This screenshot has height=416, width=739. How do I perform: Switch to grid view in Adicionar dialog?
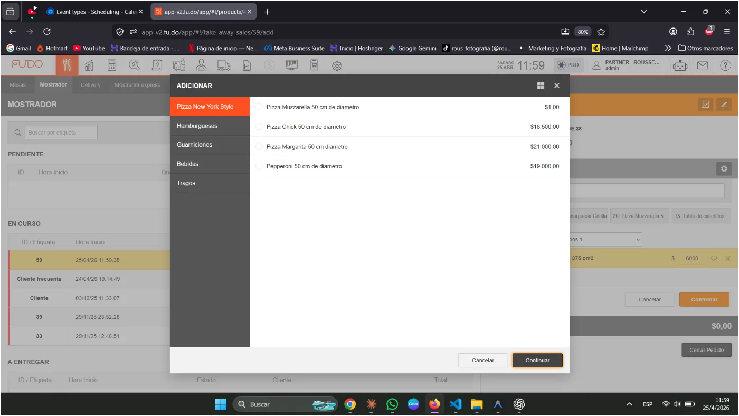(541, 86)
